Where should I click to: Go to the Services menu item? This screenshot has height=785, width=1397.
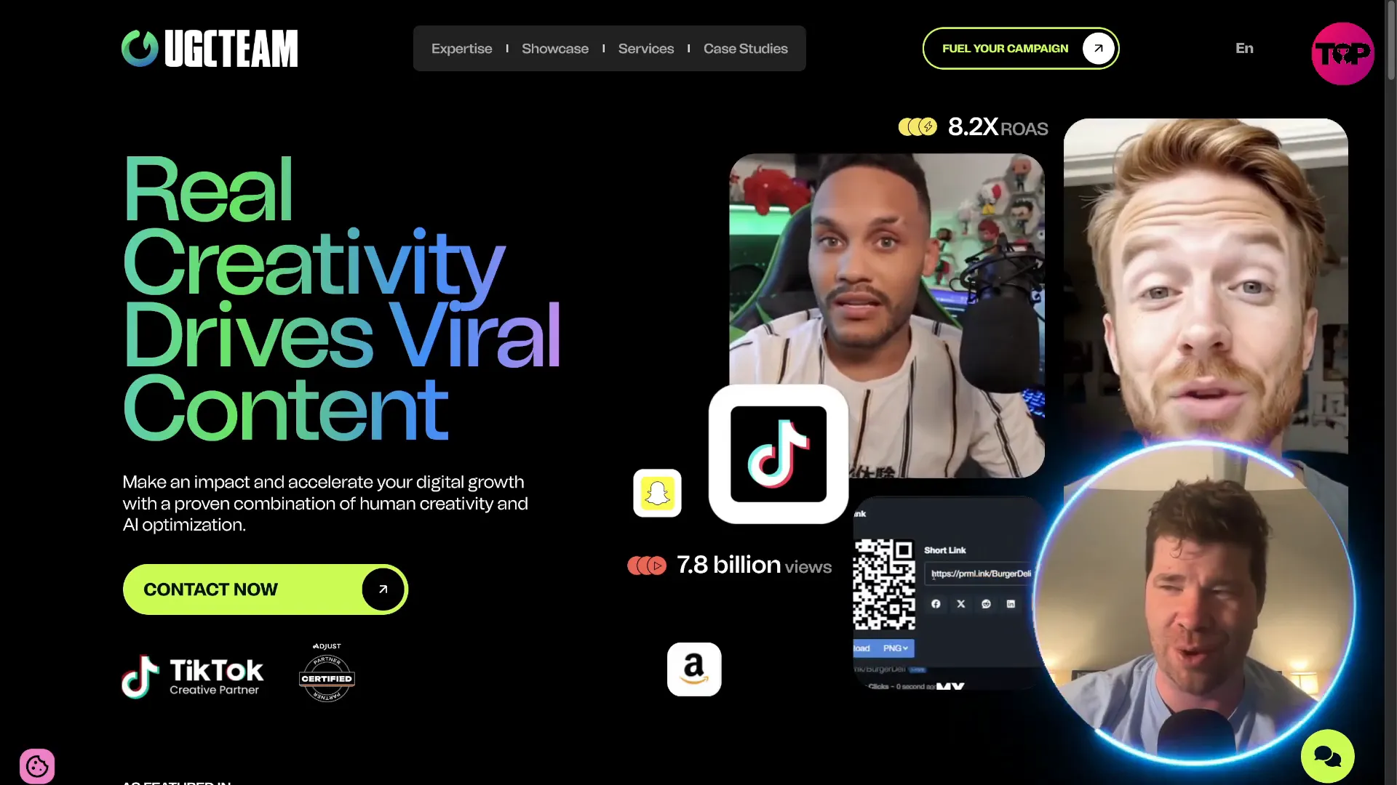point(645,49)
